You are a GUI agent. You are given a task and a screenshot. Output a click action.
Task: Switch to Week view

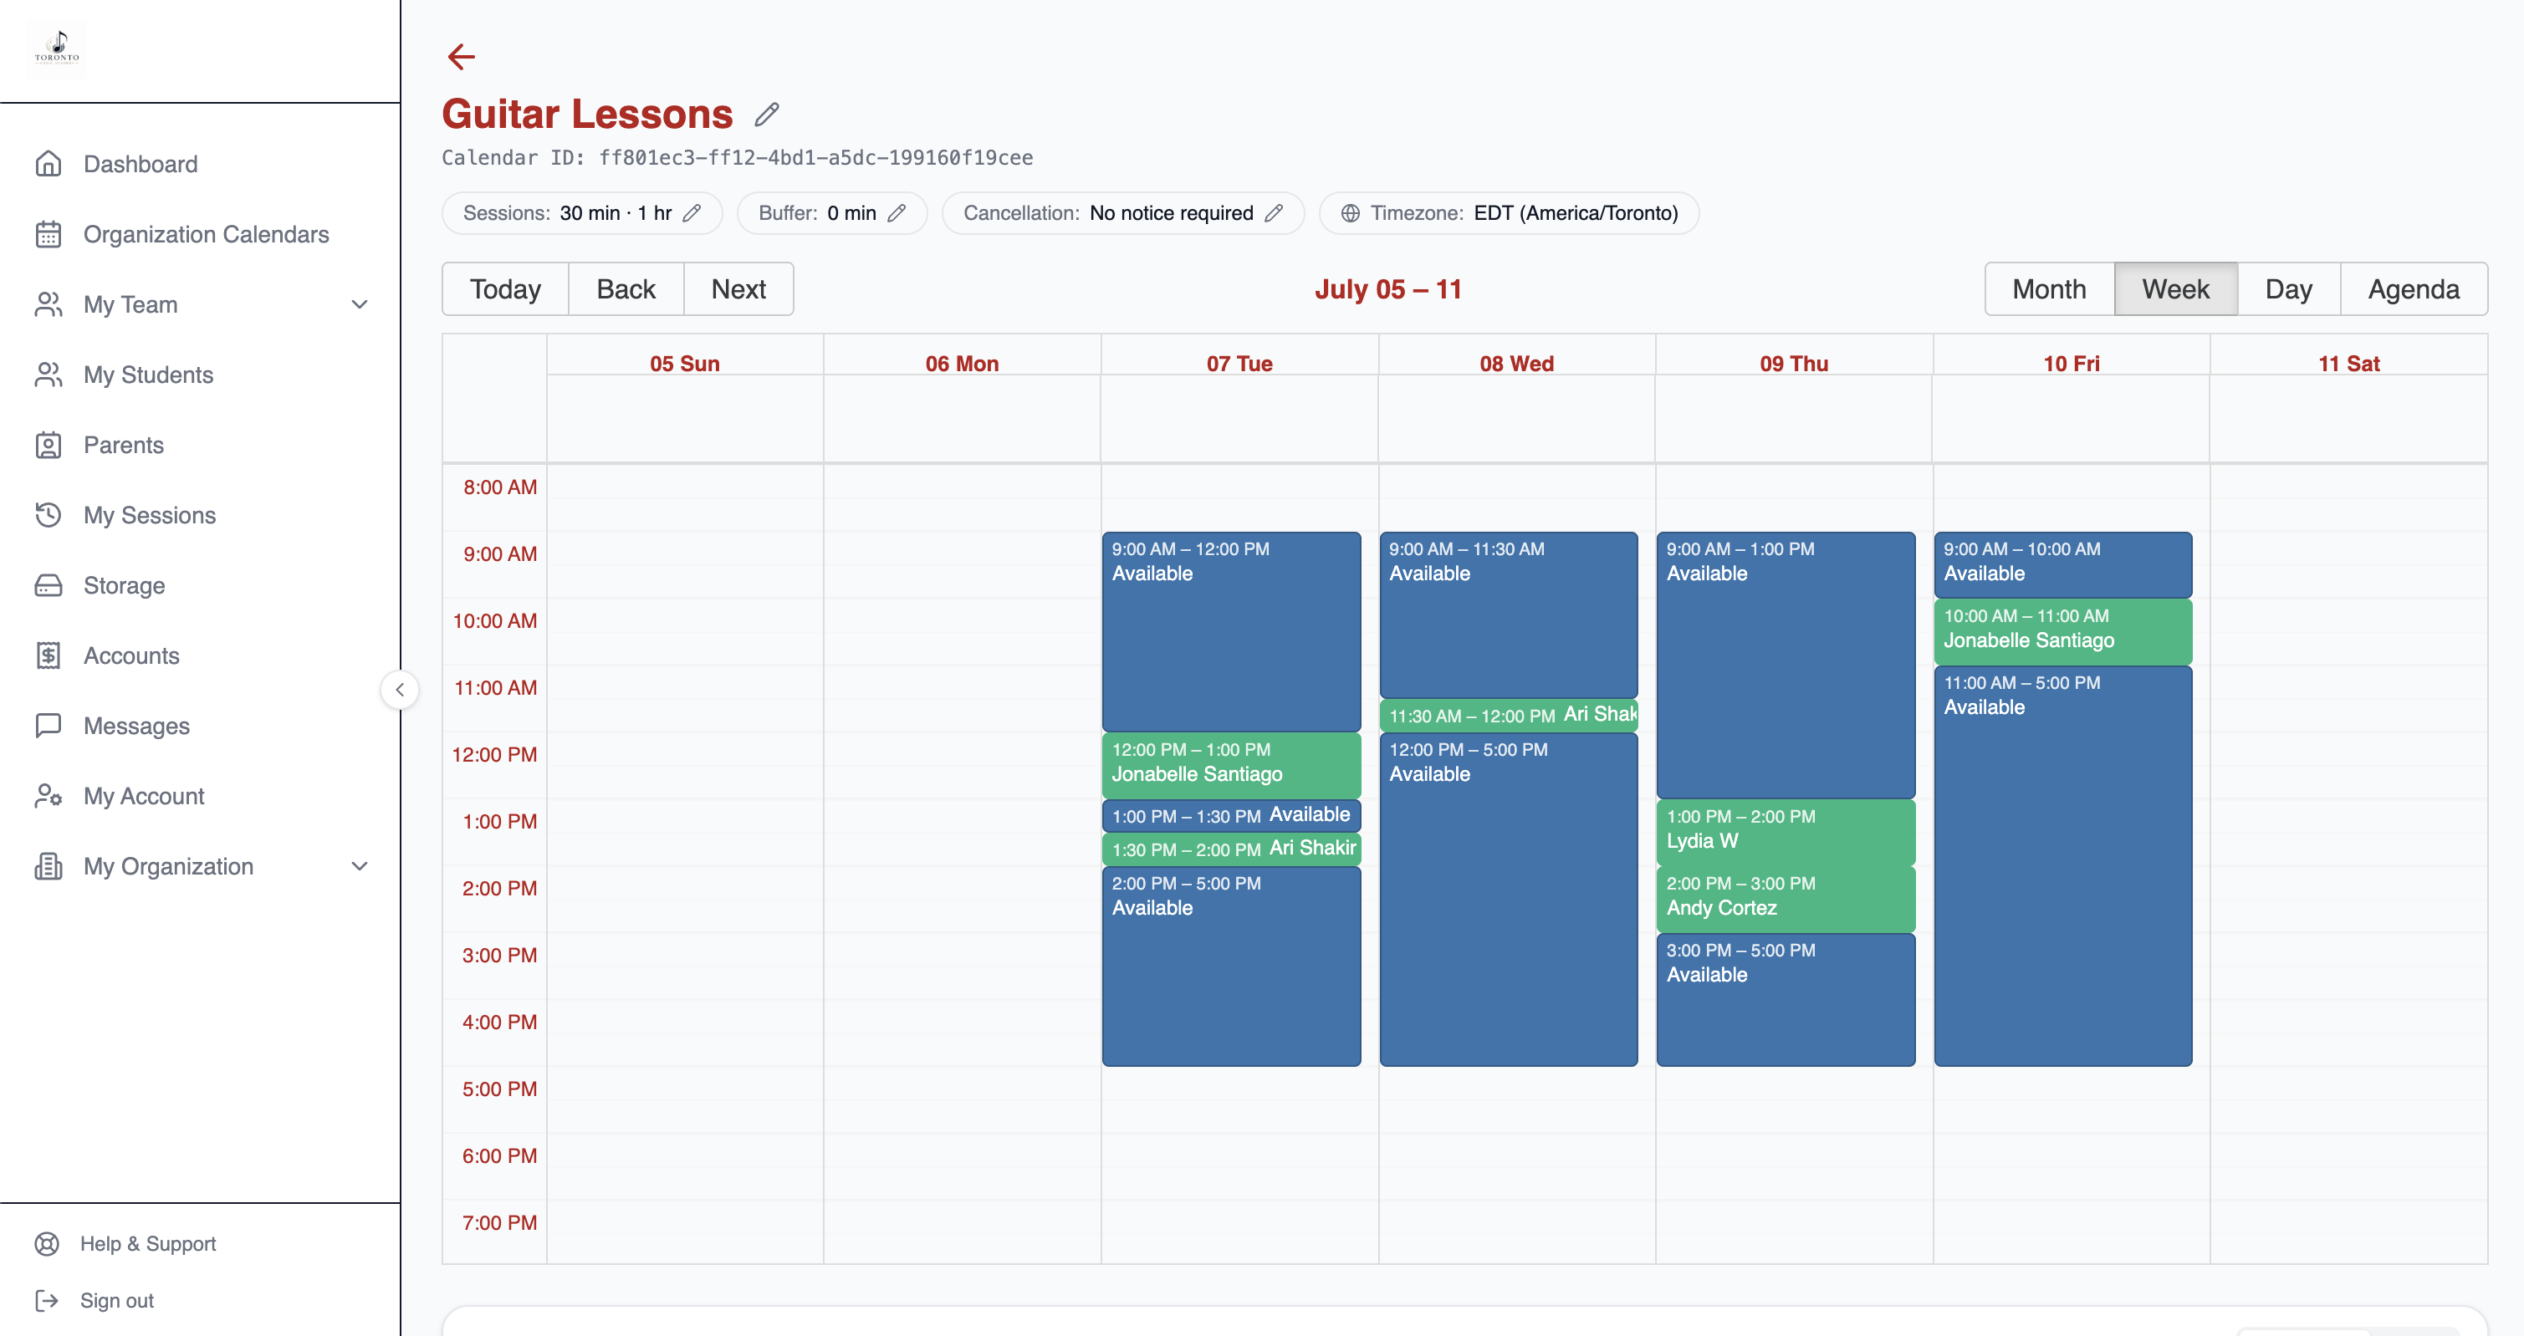[2175, 289]
